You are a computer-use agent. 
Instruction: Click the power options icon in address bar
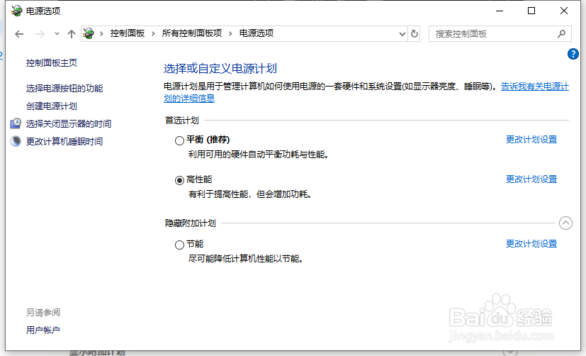[89, 33]
